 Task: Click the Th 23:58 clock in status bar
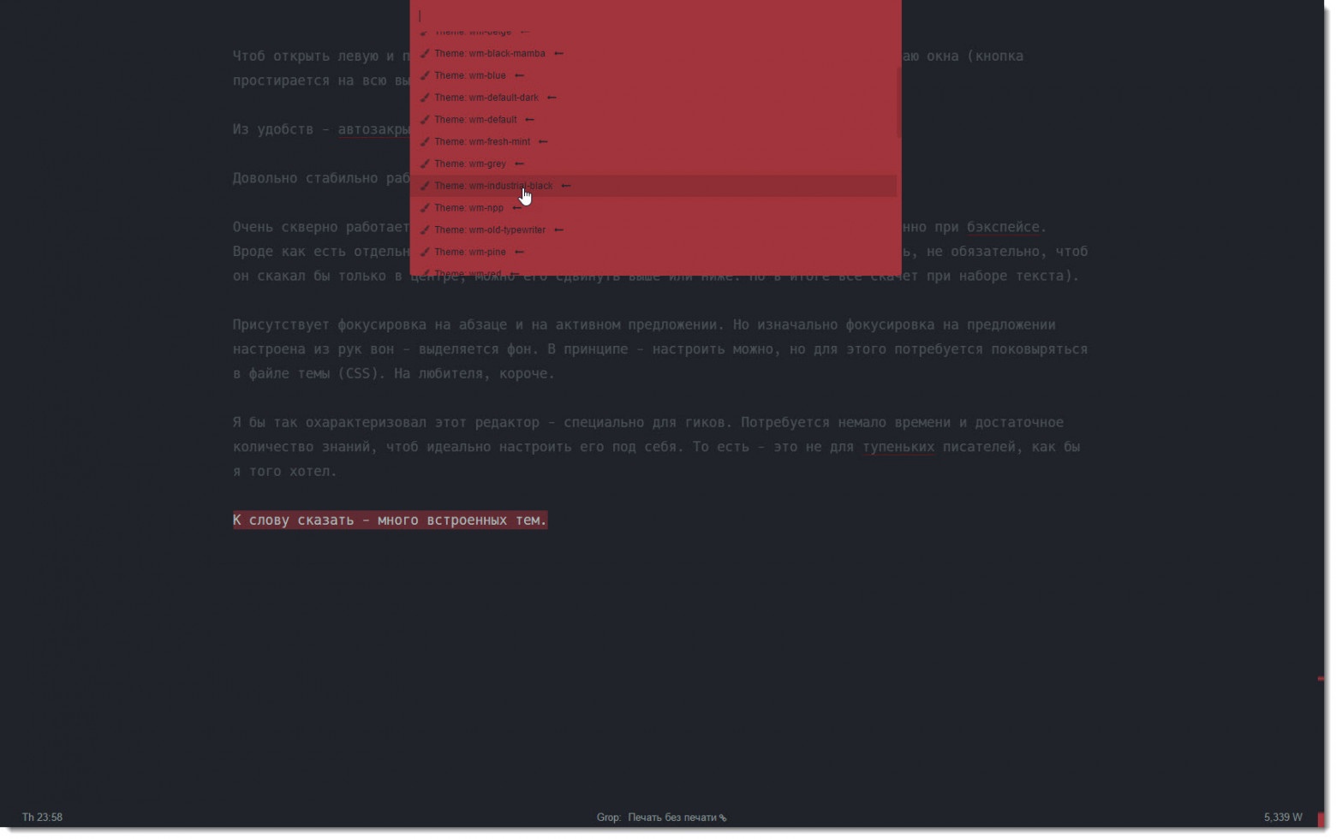tap(42, 818)
